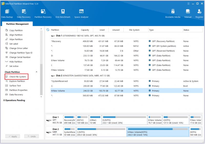Open the Manual
Image resolution: width=205 pixels, height=144 pixels.
(188, 14)
